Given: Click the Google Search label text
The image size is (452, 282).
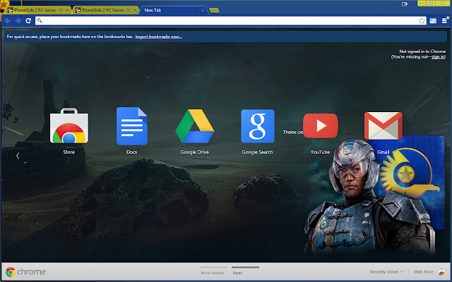Looking at the screenshot, I should 257,152.
